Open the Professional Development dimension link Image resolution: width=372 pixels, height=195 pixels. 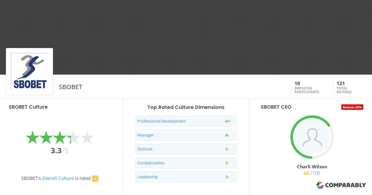162,121
